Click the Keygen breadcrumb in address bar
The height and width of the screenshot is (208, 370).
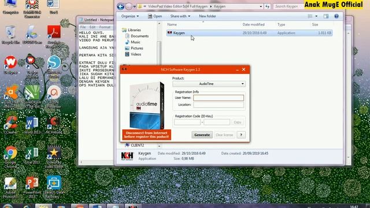pos(220,6)
